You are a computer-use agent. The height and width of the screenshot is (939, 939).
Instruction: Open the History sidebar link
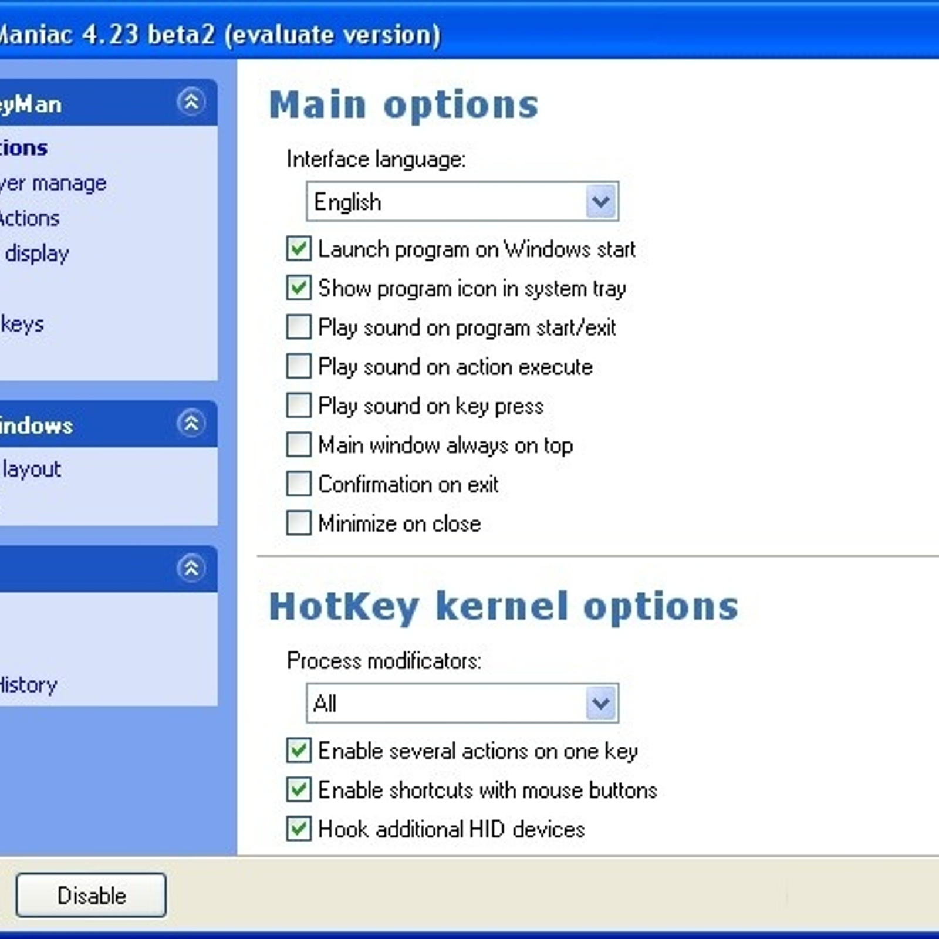pyautogui.click(x=28, y=685)
